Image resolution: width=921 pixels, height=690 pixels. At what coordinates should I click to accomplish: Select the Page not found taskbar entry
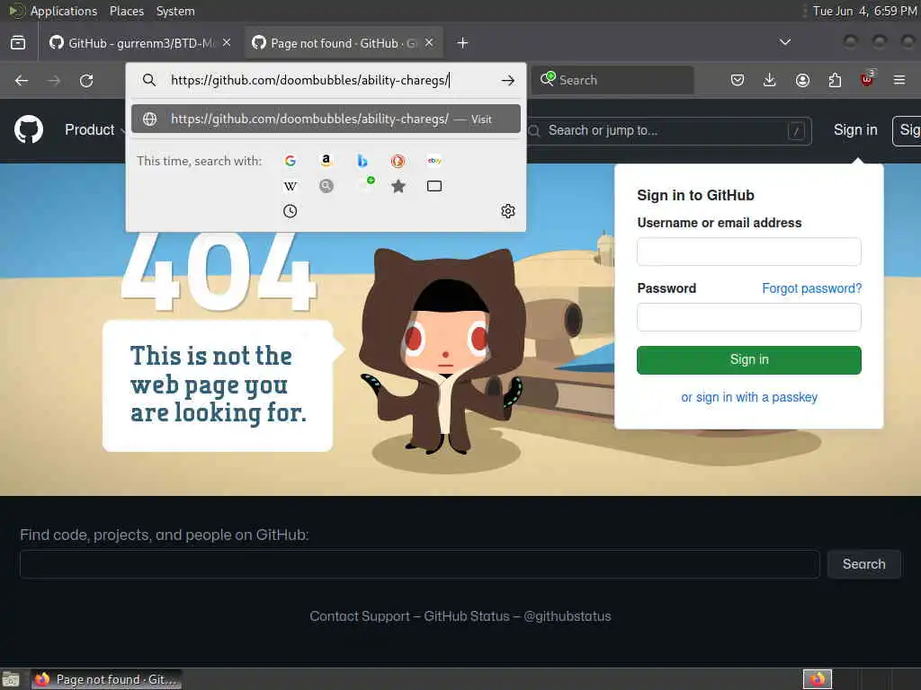106,679
